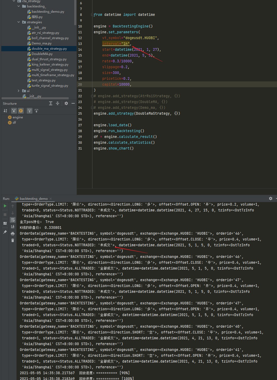
Task: Toggle soft-wrap in the Run console
Action: [x=13, y=220]
